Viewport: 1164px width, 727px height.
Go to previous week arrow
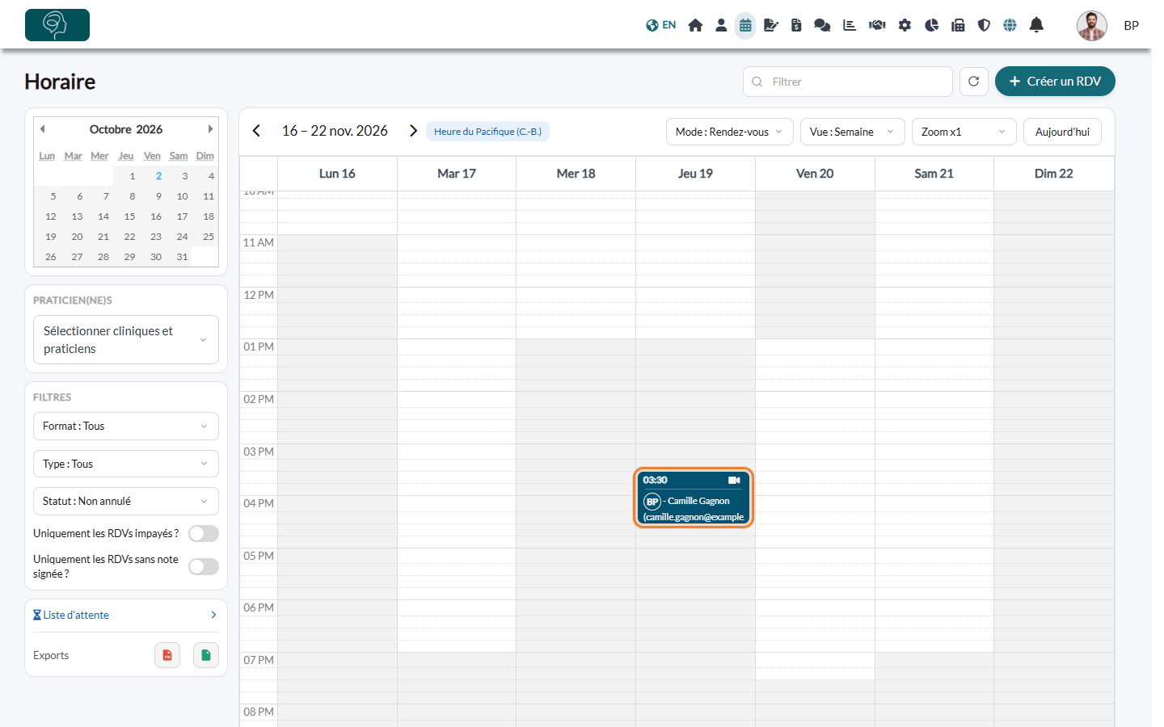pos(256,131)
